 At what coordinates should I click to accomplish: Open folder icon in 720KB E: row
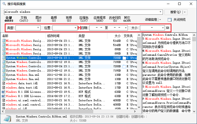[124, 66]
